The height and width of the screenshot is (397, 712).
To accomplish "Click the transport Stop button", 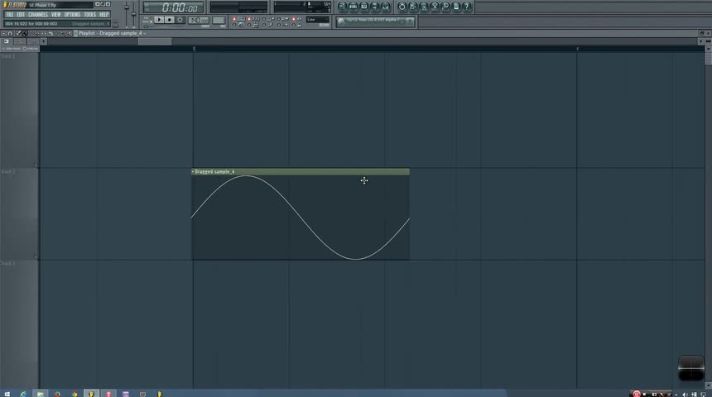I will click(x=170, y=20).
